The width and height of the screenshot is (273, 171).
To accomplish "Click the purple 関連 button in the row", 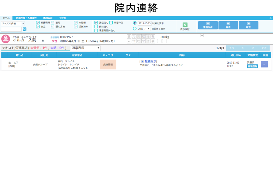I will pos(264,64).
